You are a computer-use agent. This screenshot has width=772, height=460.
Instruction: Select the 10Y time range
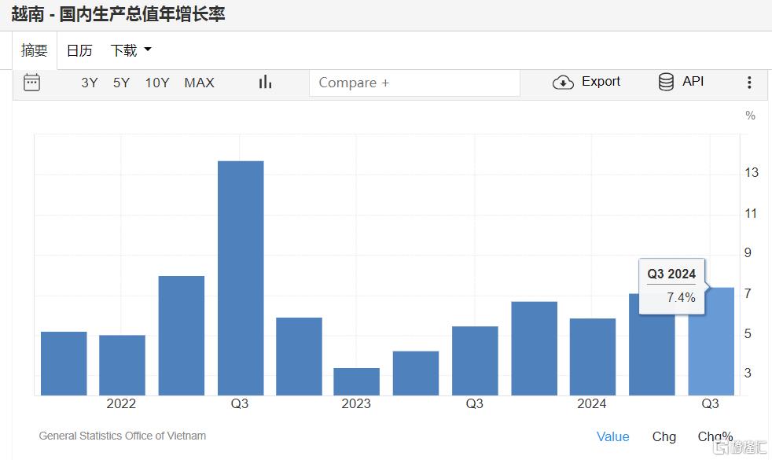coord(157,83)
